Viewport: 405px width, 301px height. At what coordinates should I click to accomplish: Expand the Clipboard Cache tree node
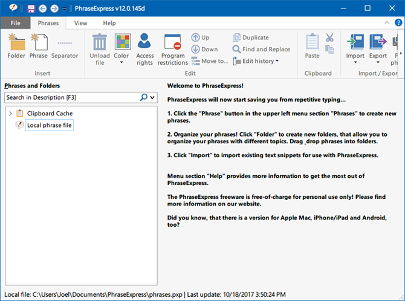(10, 114)
